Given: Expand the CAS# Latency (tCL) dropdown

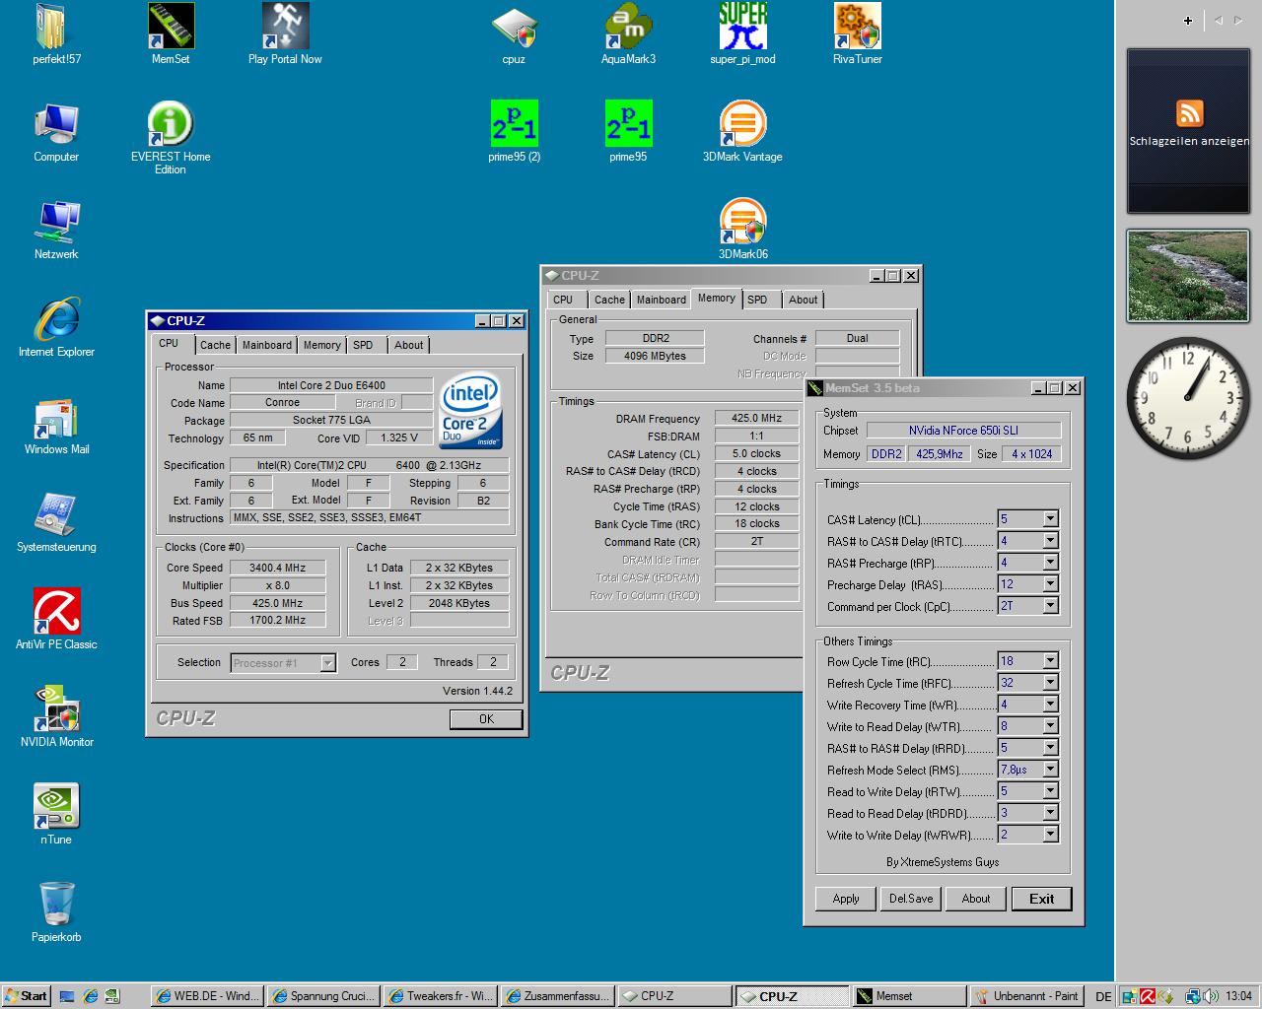Looking at the screenshot, I should (1050, 519).
